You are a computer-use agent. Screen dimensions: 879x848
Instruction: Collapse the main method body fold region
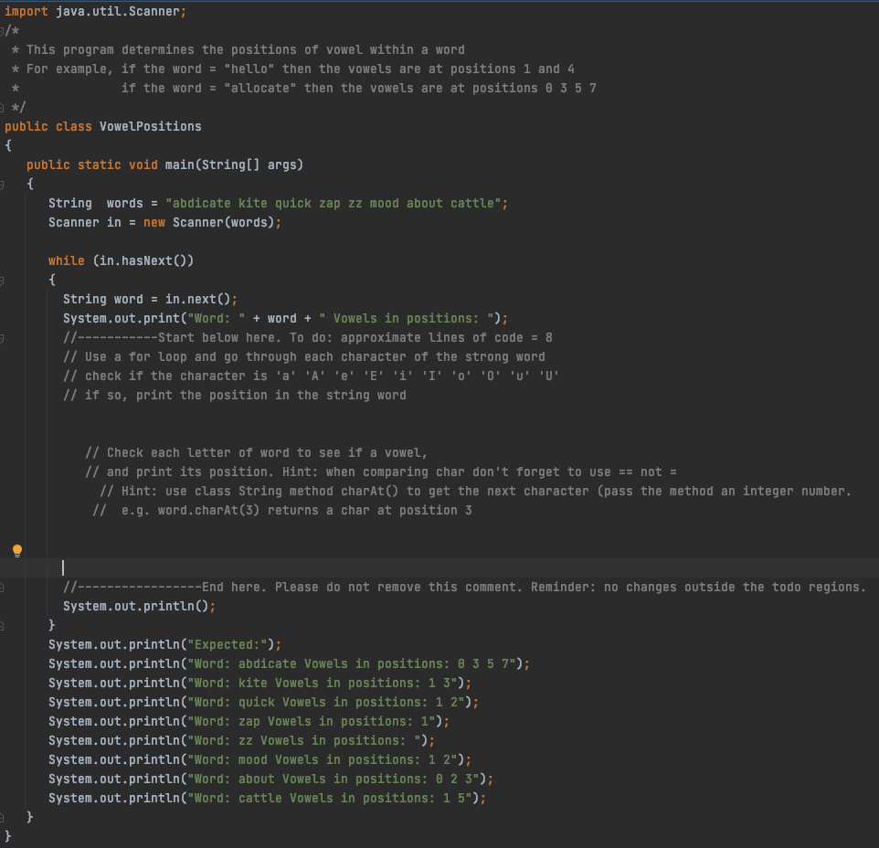(x=4, y=184)
